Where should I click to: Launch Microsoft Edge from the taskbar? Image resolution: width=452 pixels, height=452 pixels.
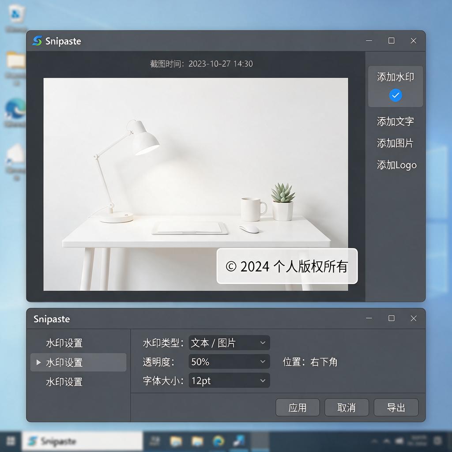point(218,441)
